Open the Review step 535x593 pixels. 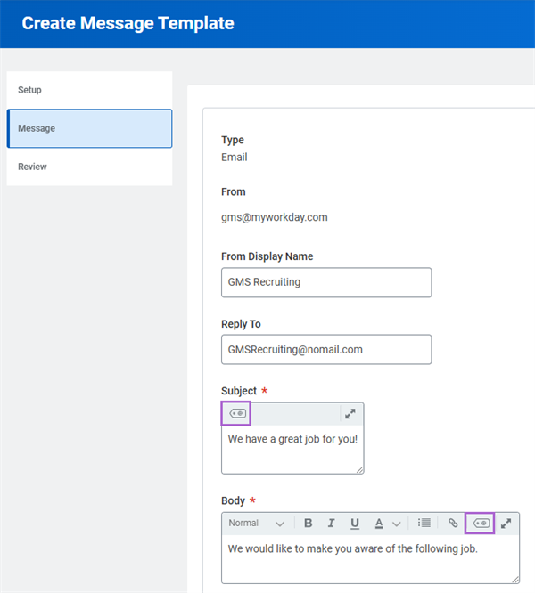pos(89,167)
